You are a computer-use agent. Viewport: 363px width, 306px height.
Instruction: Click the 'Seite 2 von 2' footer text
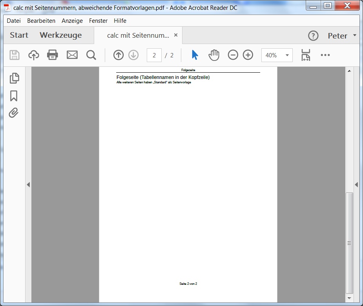(x=188, y=284)
